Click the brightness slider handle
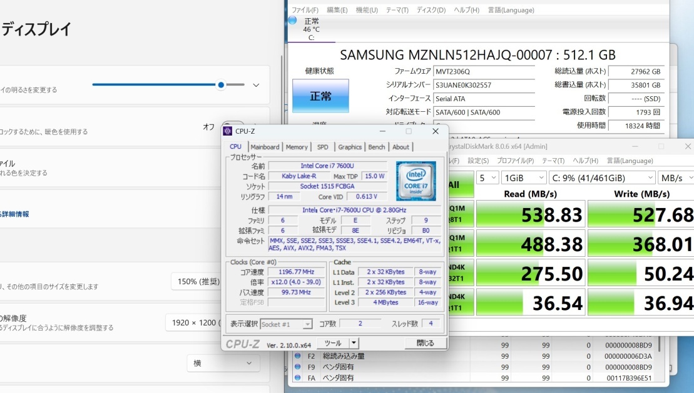This screenshot has width=694, height=393. 221,84
